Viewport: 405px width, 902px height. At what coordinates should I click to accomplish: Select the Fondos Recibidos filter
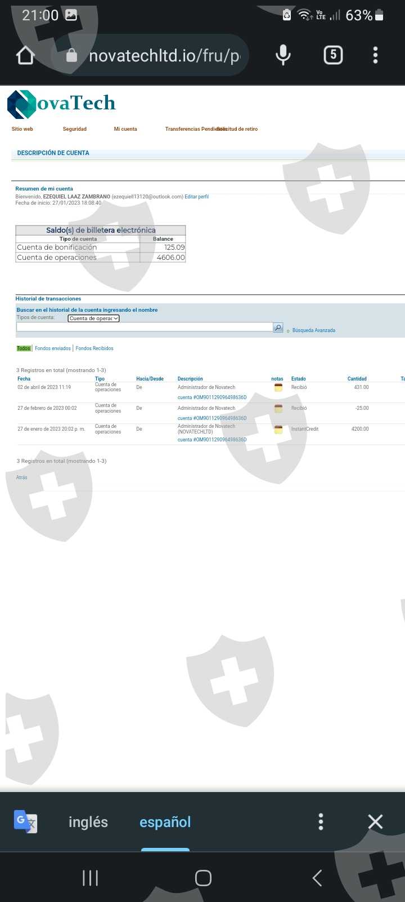94,348
